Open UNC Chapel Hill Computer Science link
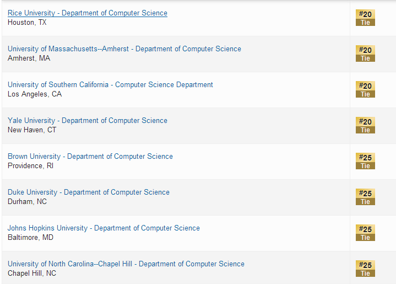This screenshot has height=284, width=396. pyautogui.click(x=126, y=264)
